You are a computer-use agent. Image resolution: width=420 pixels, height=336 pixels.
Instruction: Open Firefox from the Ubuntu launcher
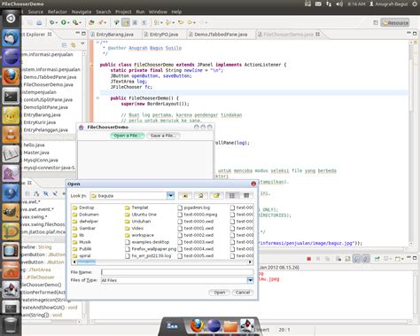pyautogui.click(x=11, y=76)
